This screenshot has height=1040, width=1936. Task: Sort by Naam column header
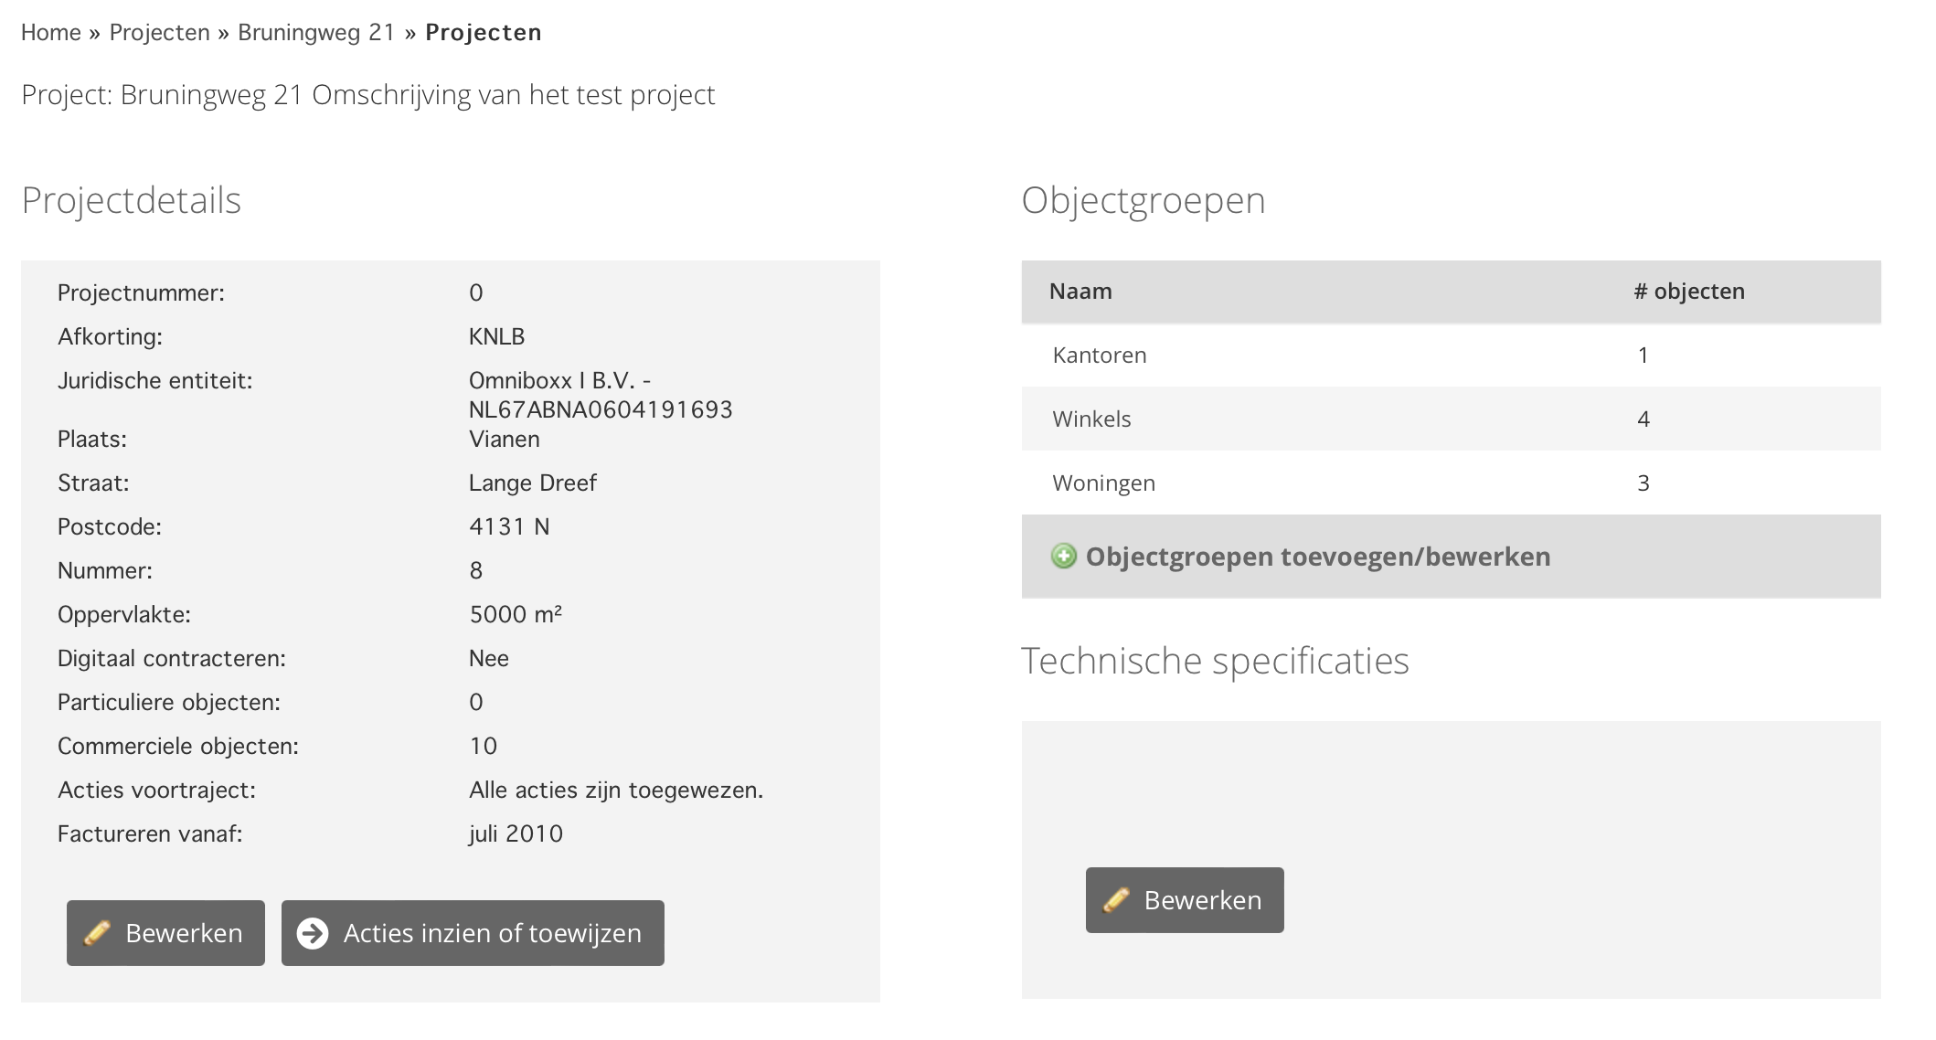1080,292
